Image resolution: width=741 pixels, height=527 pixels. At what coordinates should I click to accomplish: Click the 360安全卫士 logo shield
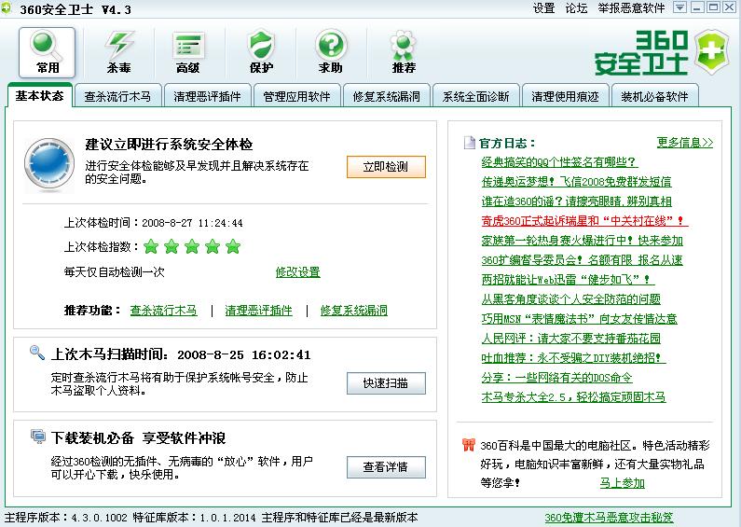[x=712, y=51]
